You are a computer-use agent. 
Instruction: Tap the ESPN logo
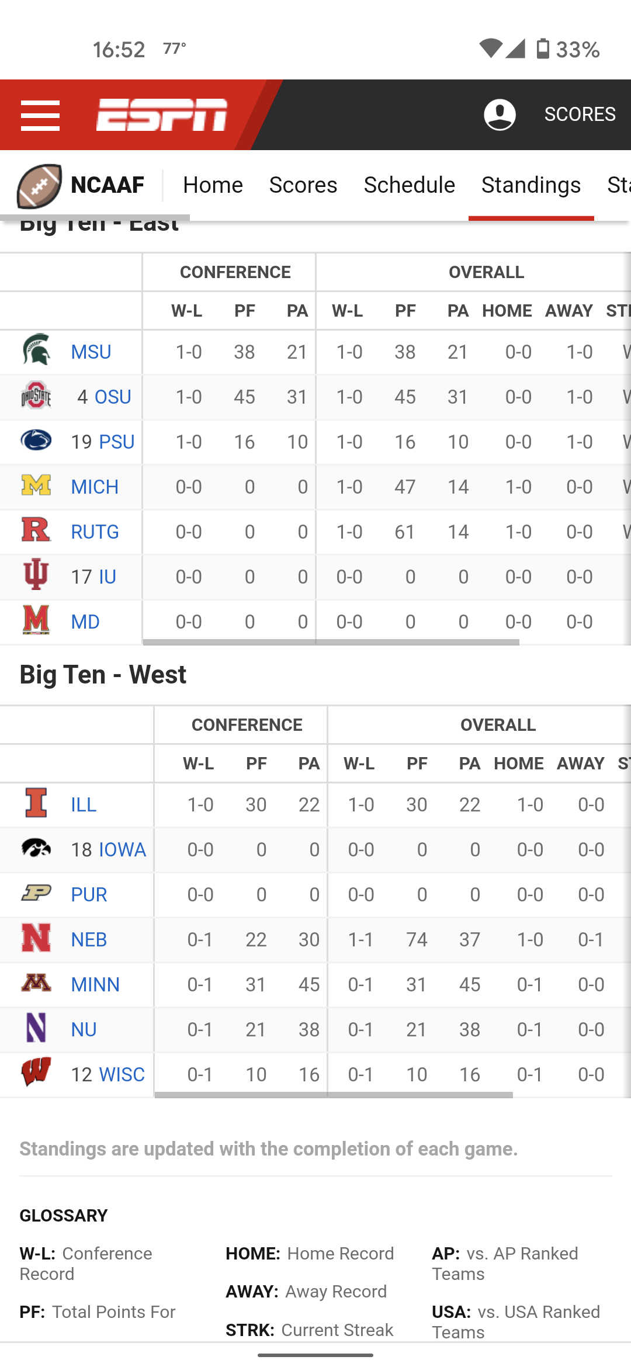click(161, 115)
